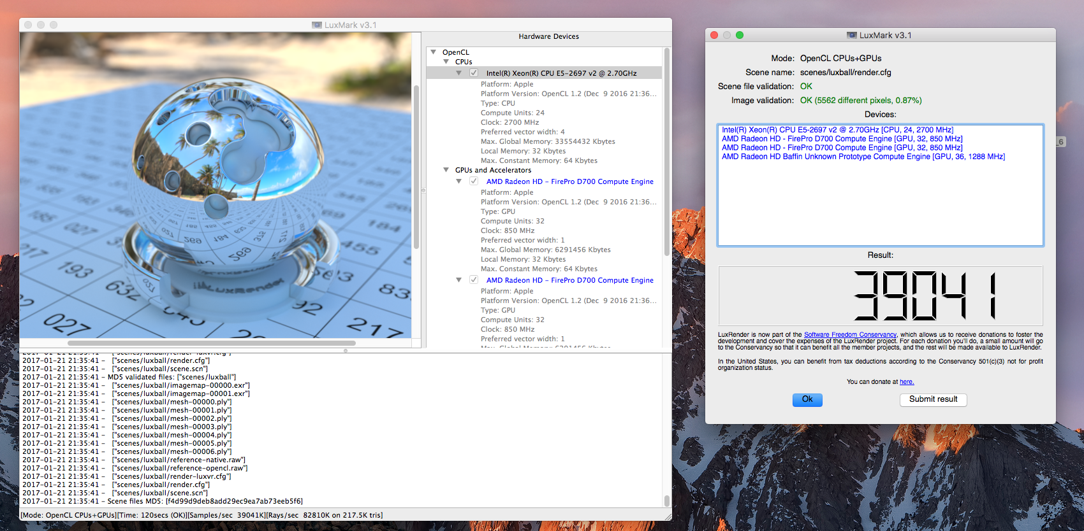Viewport: 1084px width, 531px height.
Task: Open the Software Freedom Conservancy link
Action: point(850,334)
